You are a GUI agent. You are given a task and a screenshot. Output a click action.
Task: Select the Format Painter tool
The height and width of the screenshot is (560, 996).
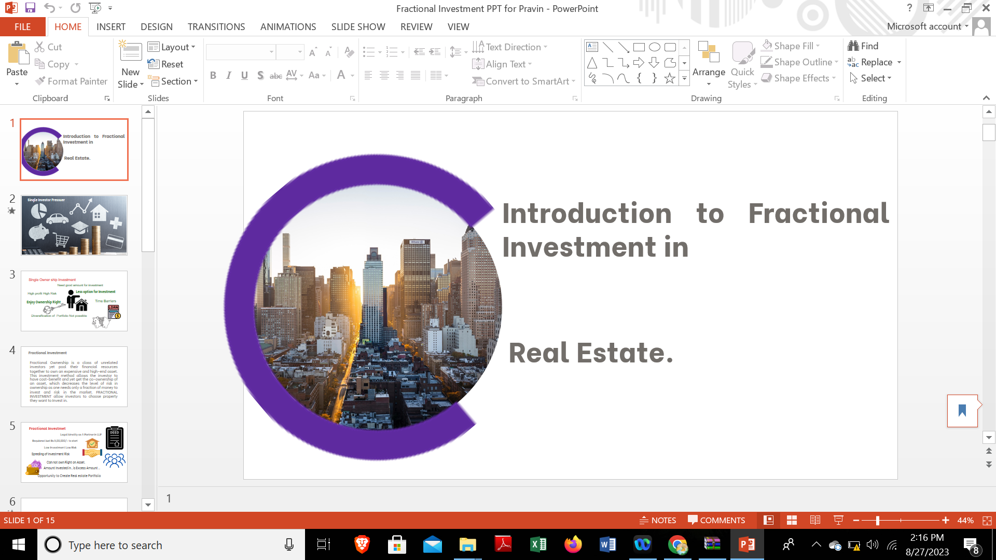click(71, 81)
